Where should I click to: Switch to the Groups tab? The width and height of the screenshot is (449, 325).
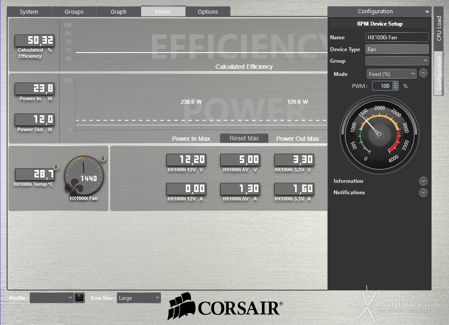74,12
